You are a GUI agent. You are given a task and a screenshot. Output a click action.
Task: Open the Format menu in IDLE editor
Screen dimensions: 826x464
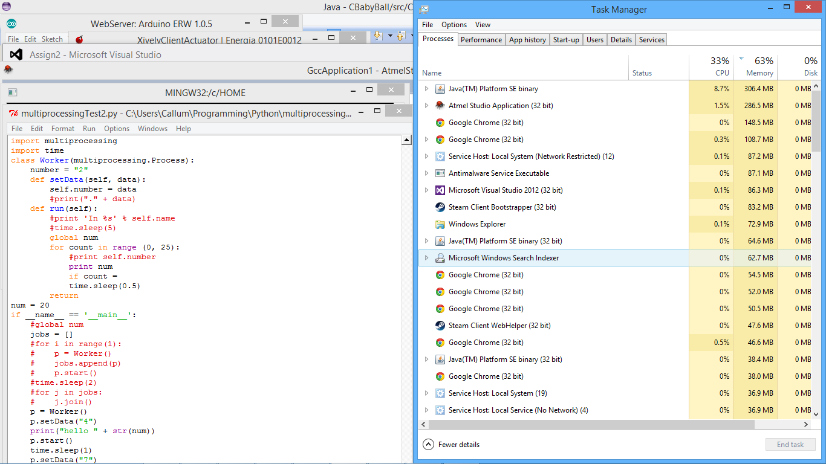[x=63, y=129]
